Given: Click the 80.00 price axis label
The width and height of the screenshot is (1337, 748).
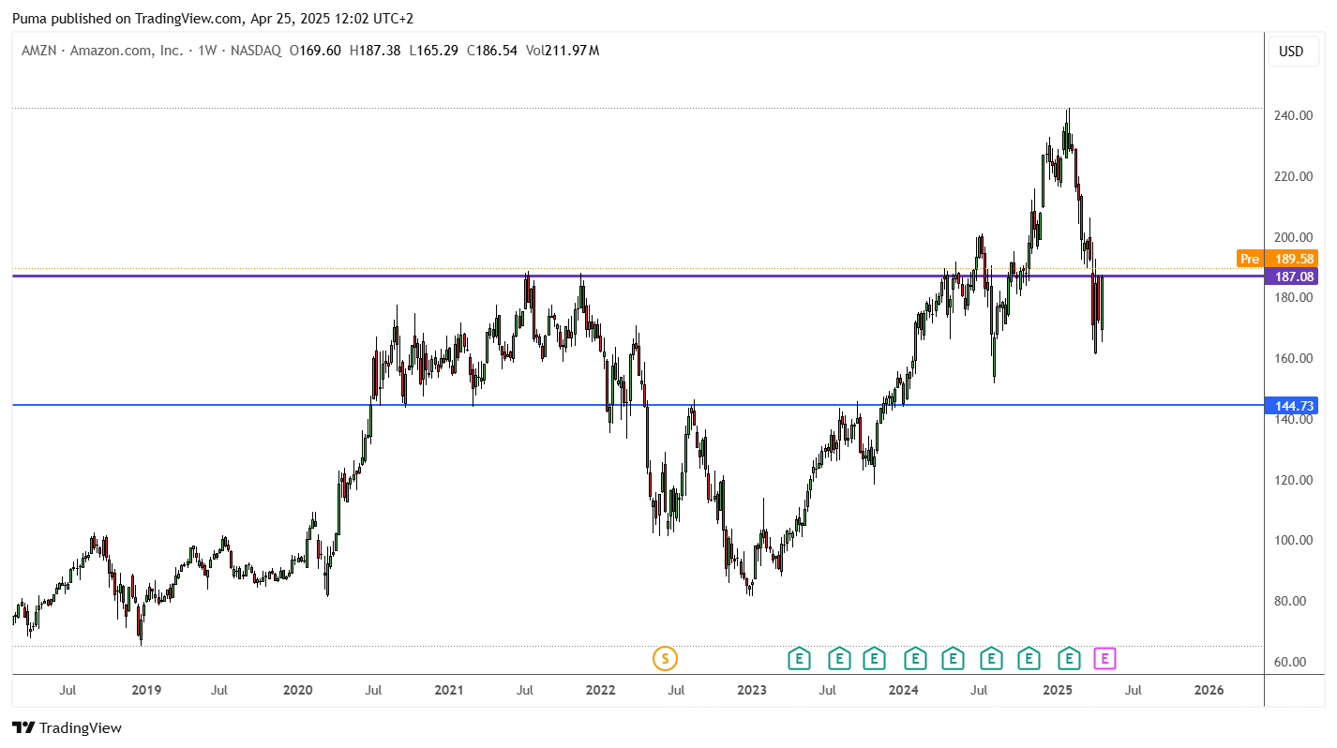Looking at the screenshot, I should 1291,601.
